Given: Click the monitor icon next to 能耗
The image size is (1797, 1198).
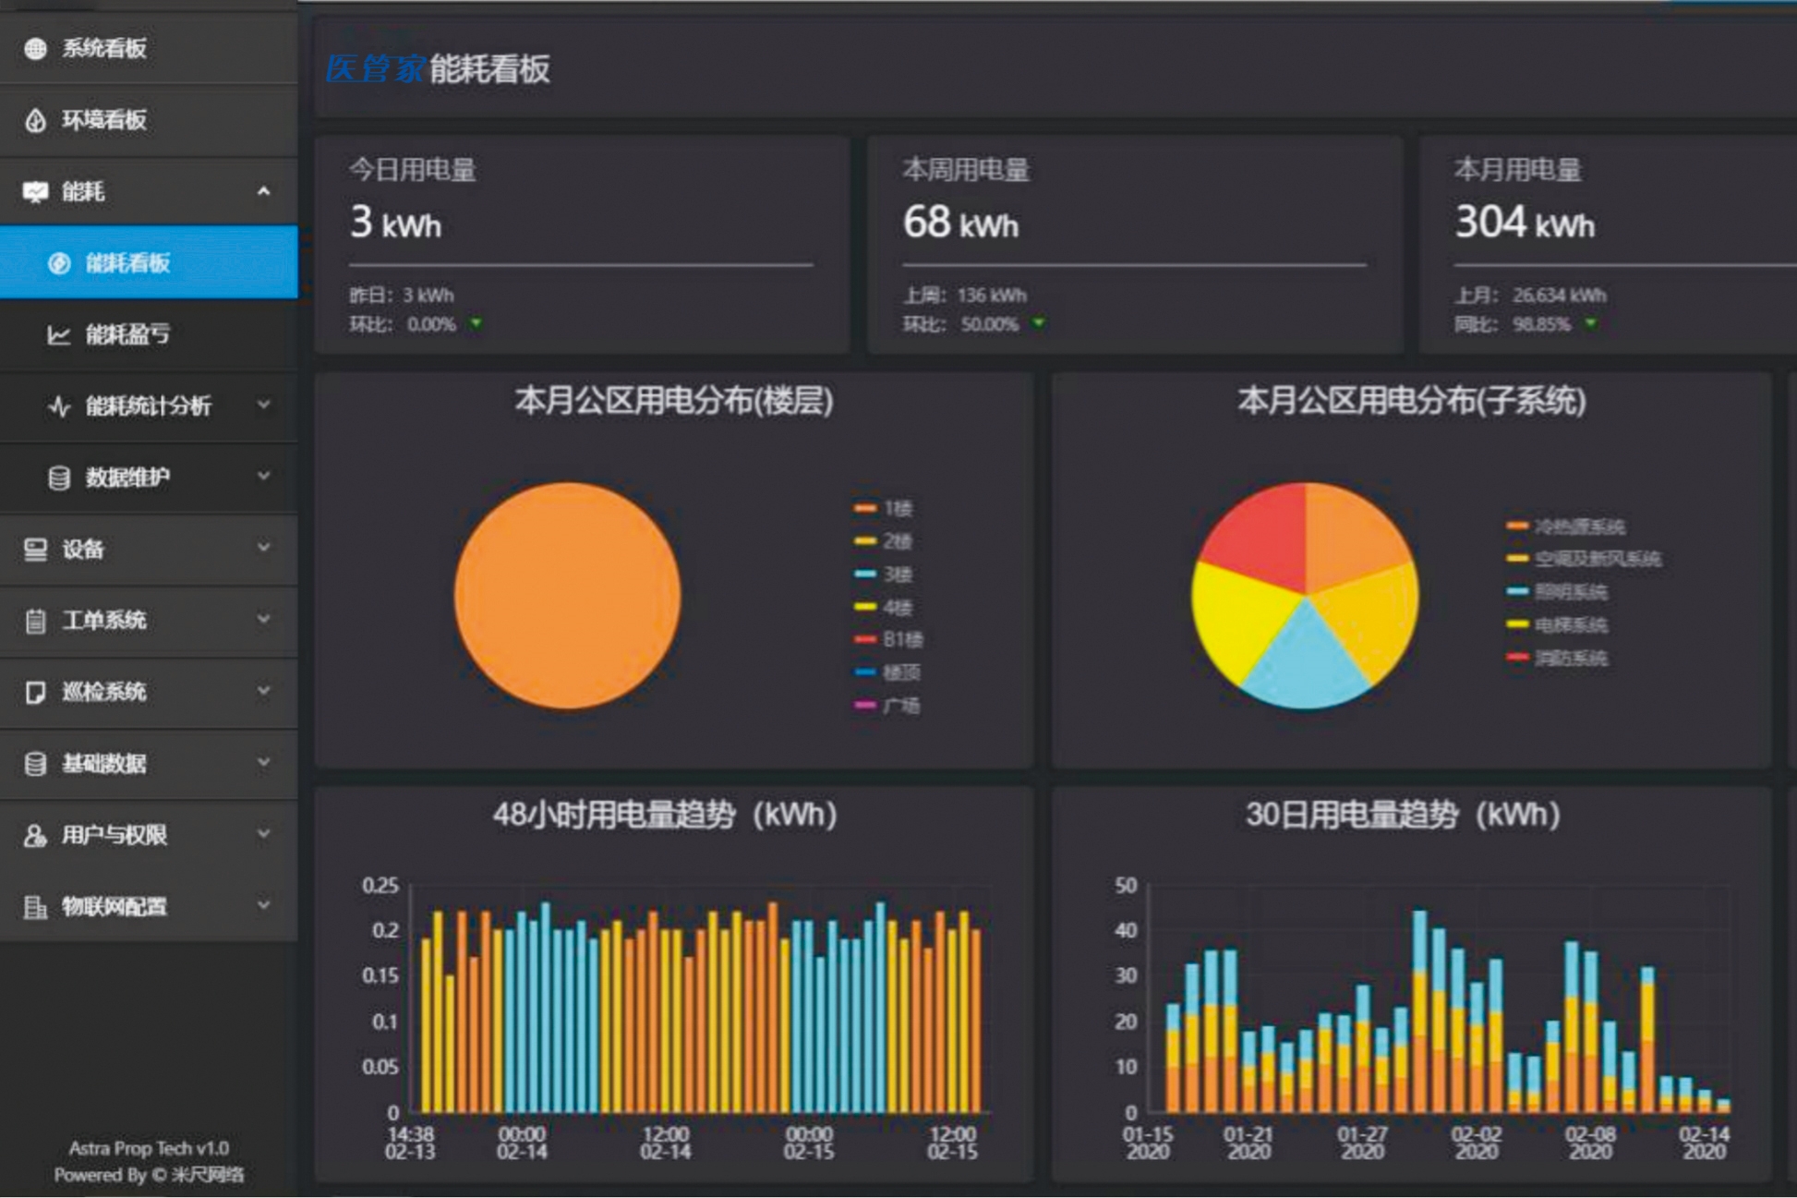Looking at the screenshot, I should (x=35, y=192).
